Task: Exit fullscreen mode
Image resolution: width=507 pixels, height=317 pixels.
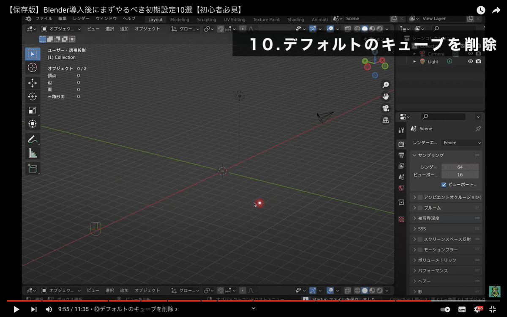Action: pyautogui.click(x=493, y=309)
